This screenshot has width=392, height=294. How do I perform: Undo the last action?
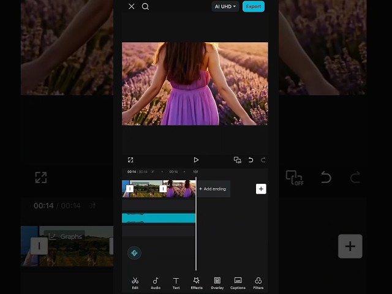(251, 160)
